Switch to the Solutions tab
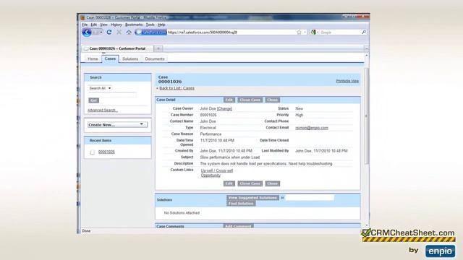Viewport: 463px width, 260px height. [x=130, y=59]
